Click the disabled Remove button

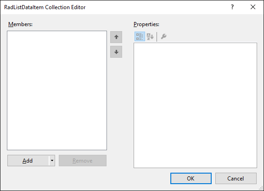point(83,161)
